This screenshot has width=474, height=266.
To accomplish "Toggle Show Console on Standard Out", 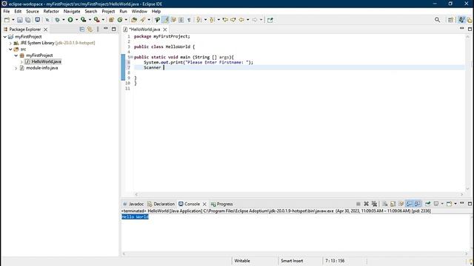I will (x=410, y=204).
